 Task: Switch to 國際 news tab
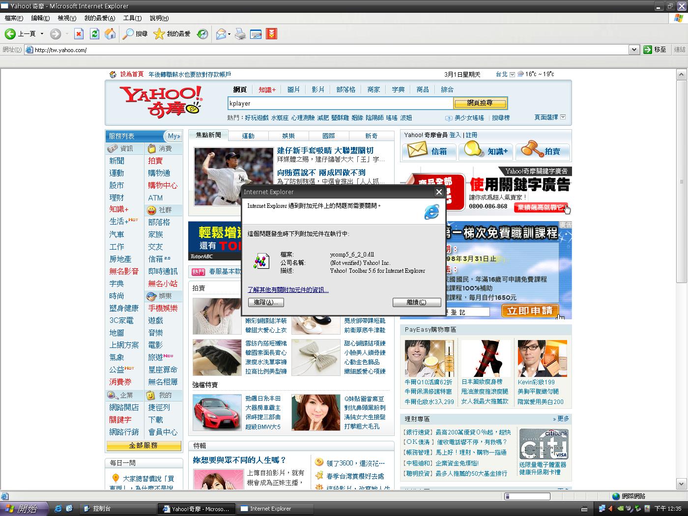coord(329,136)
